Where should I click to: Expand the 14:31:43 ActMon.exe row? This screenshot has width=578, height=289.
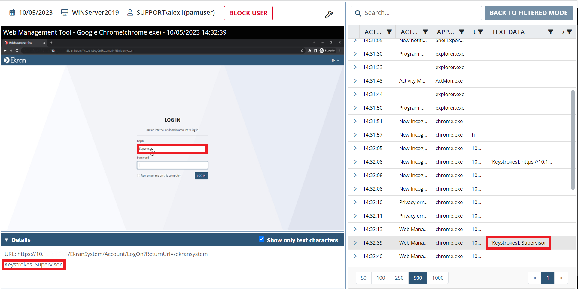tap(355, 81)
